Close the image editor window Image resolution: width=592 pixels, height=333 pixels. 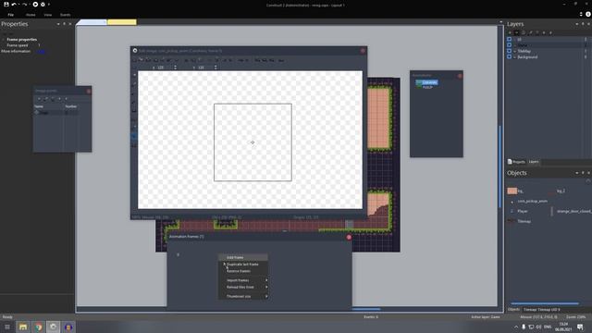363,51
